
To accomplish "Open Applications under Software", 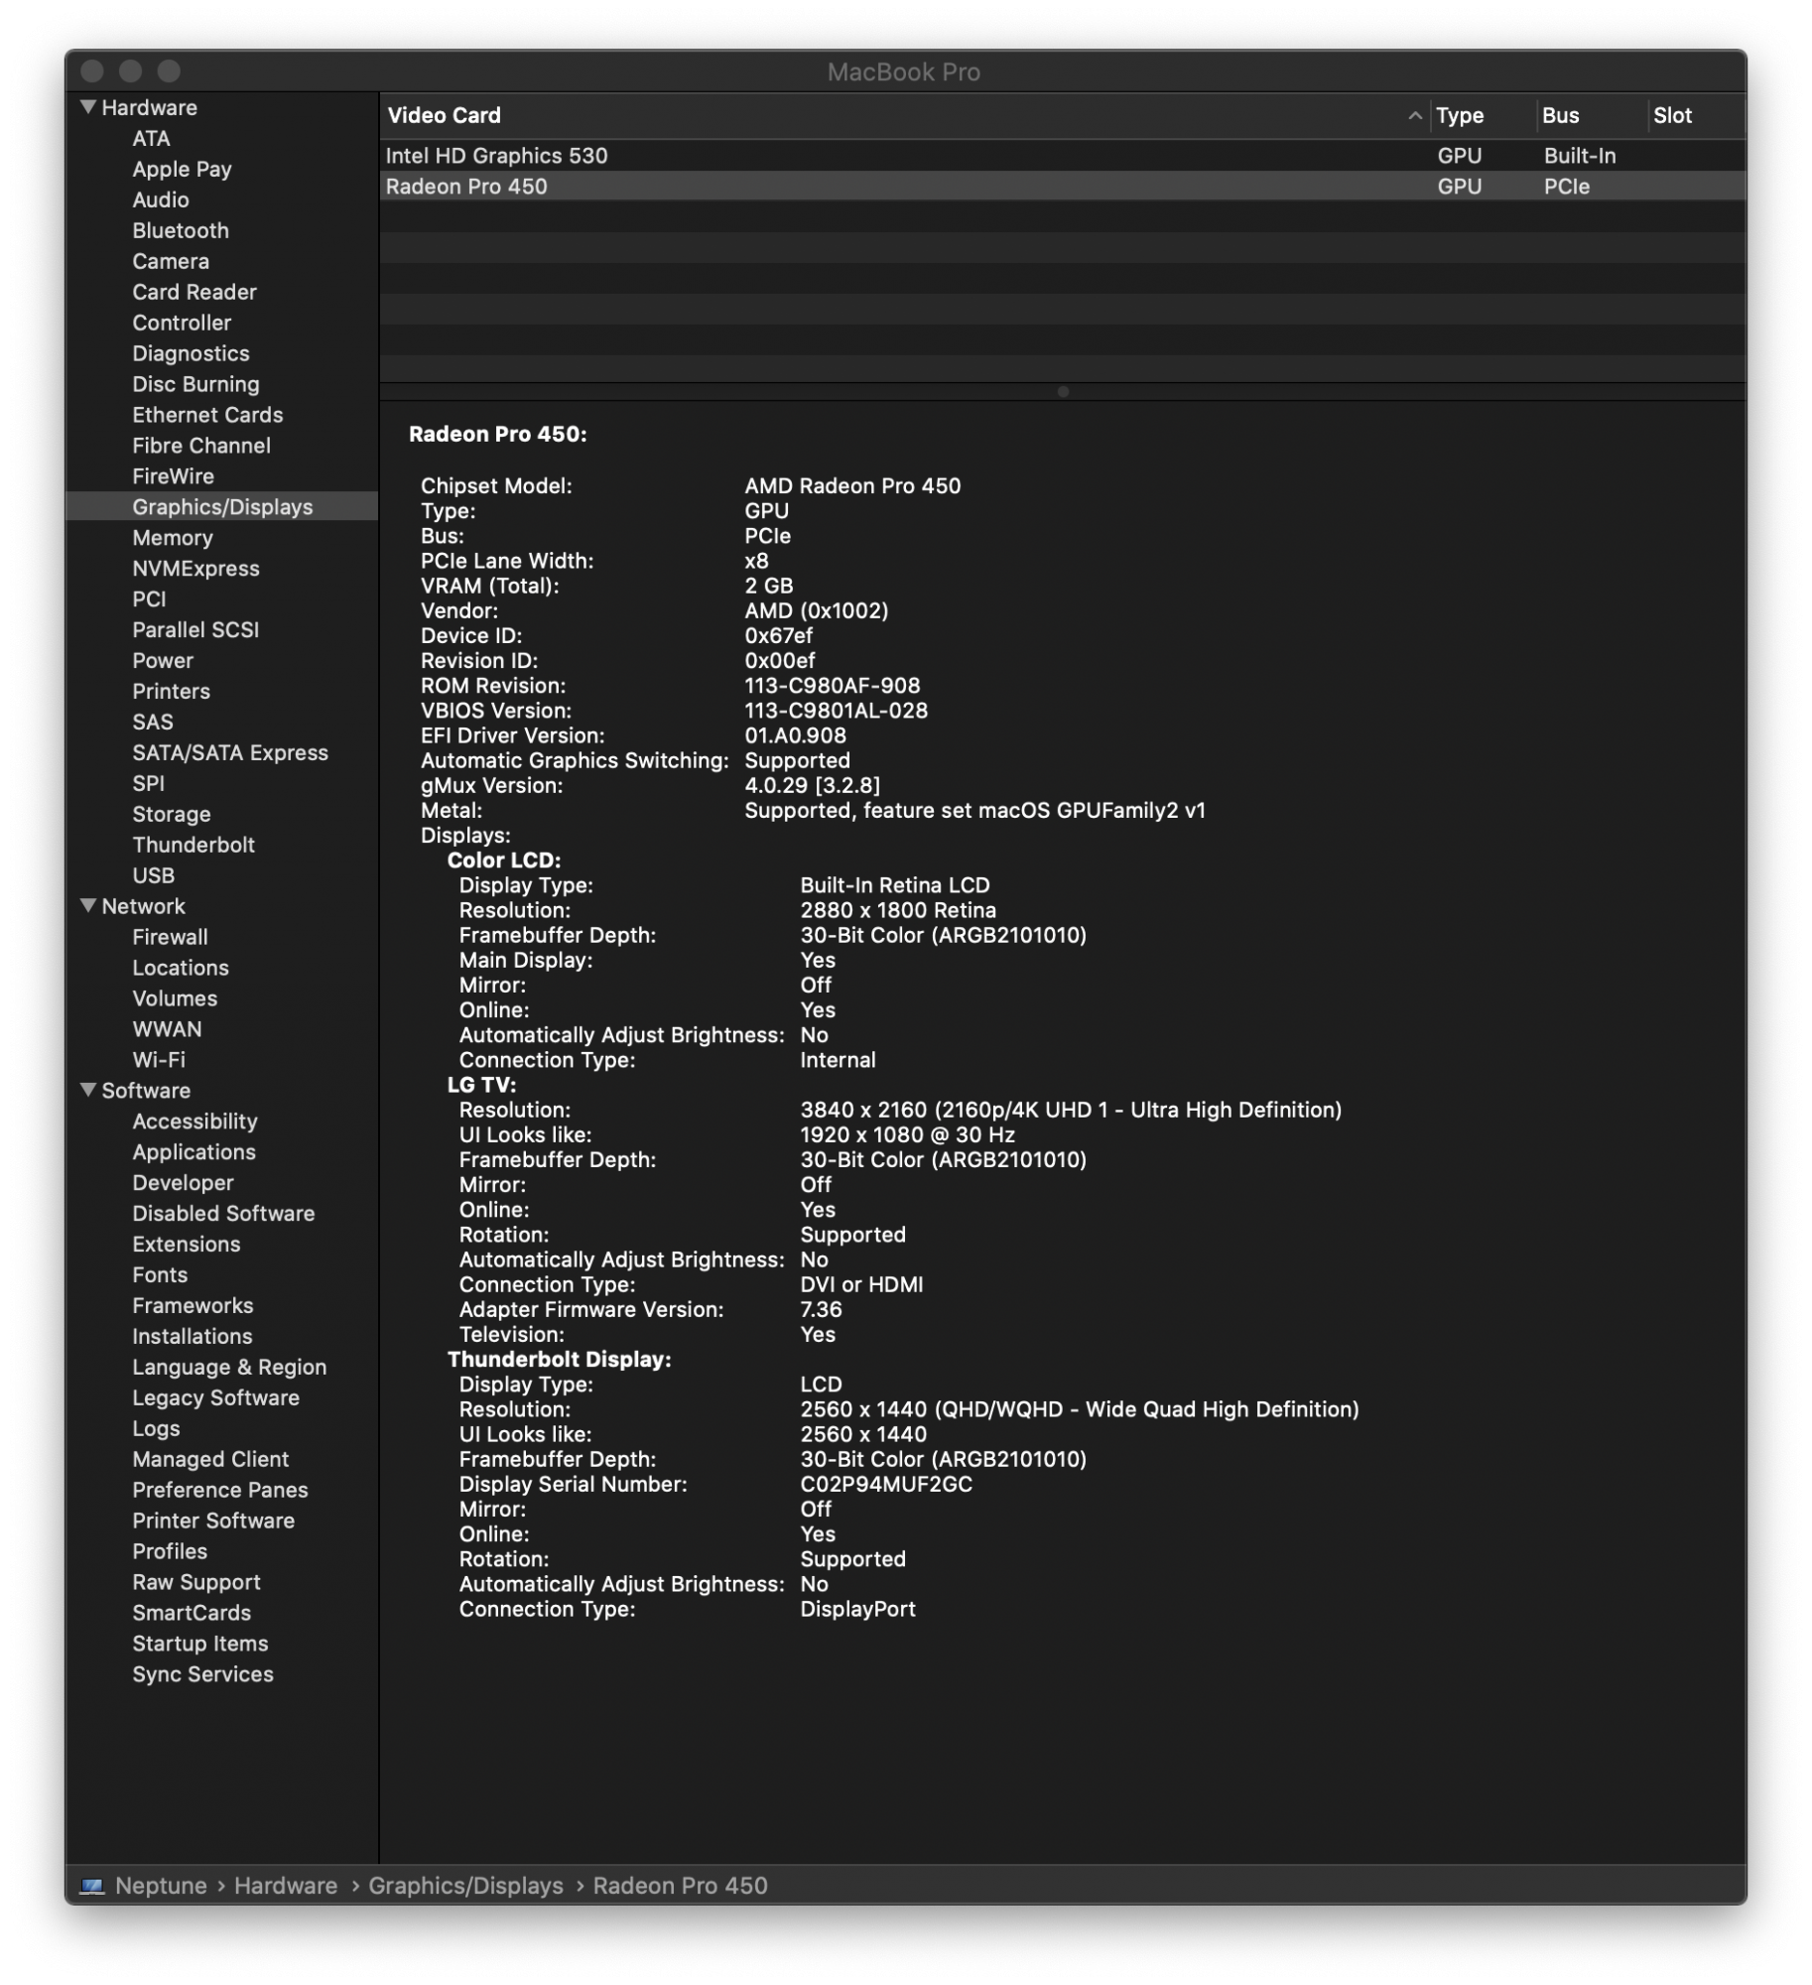I will (x=194, y=1152).
